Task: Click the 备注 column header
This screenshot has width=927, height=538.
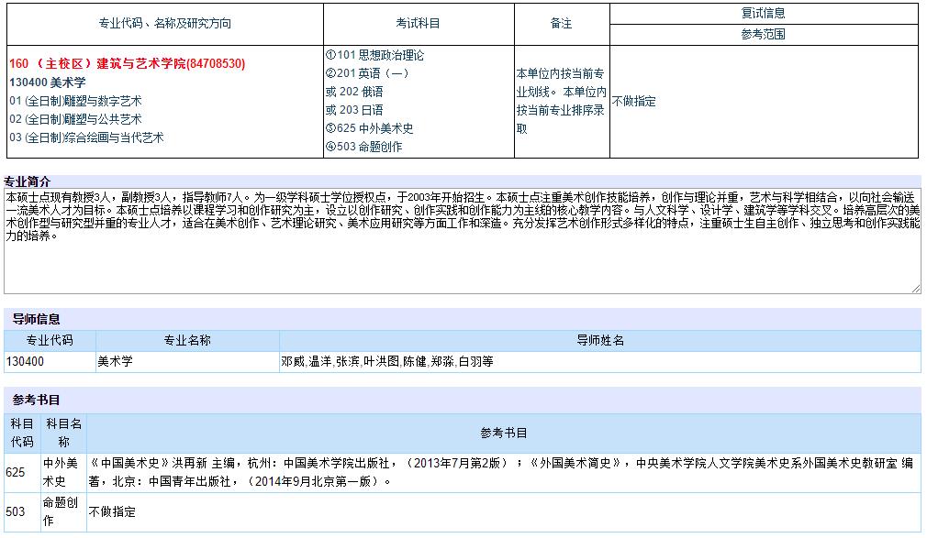Action: point(561,23)
